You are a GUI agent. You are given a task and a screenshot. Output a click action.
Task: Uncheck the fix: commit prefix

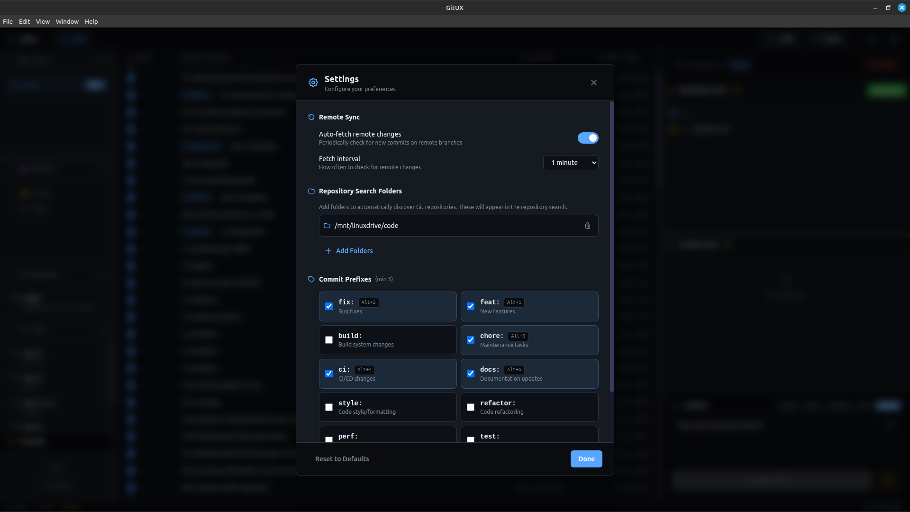pyautogui.click(x=329, y=306)
